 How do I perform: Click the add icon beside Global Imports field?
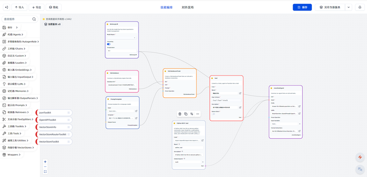203,161
